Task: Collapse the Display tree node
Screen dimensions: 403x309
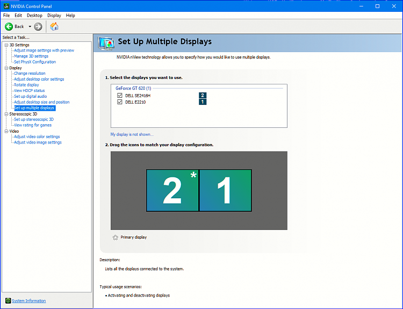Action: 6,68
